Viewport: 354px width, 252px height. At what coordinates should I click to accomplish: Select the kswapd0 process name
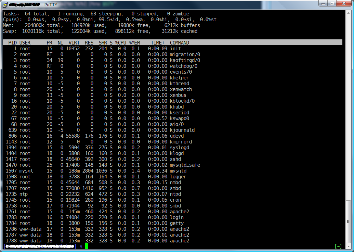click(179, 118)
